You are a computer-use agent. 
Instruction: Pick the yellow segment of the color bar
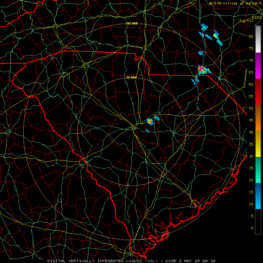coord(258,144)
